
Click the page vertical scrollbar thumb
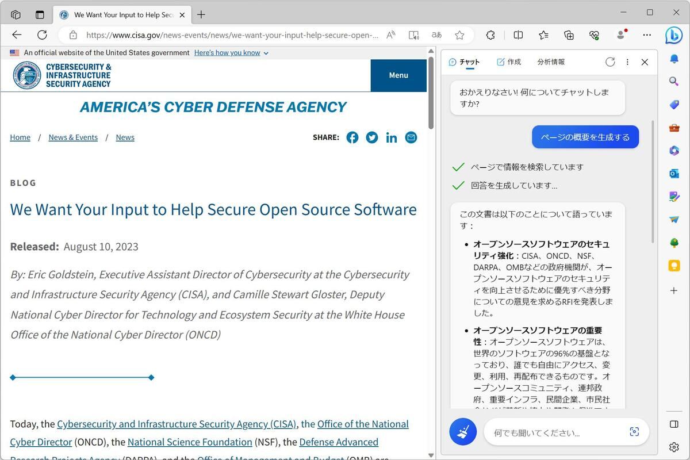pos(431,92)
